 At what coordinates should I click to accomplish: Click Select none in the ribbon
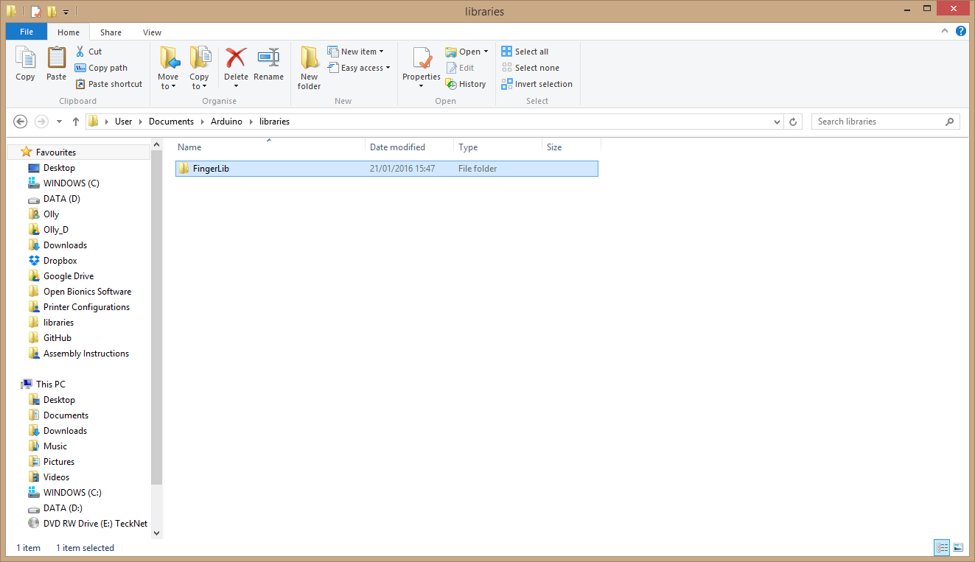tap(530, 68)
